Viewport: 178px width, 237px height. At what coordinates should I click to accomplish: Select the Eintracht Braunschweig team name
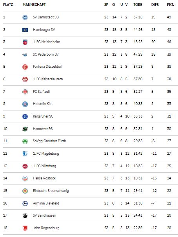coord(51,191)
